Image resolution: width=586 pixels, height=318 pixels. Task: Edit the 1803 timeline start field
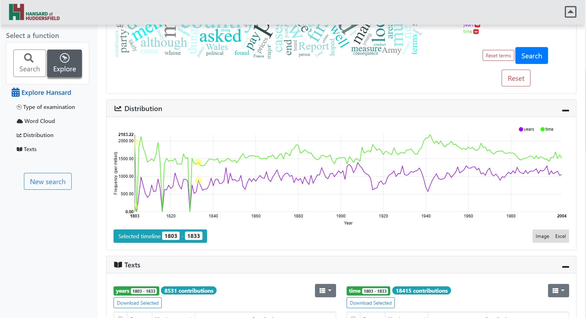[171, 236]
